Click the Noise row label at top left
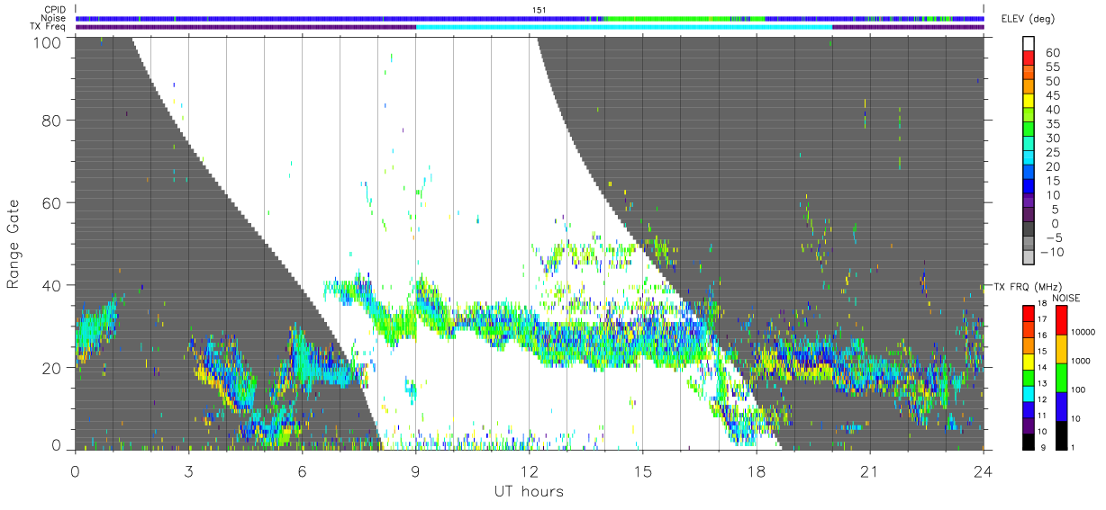 click(x=55, y=18)
